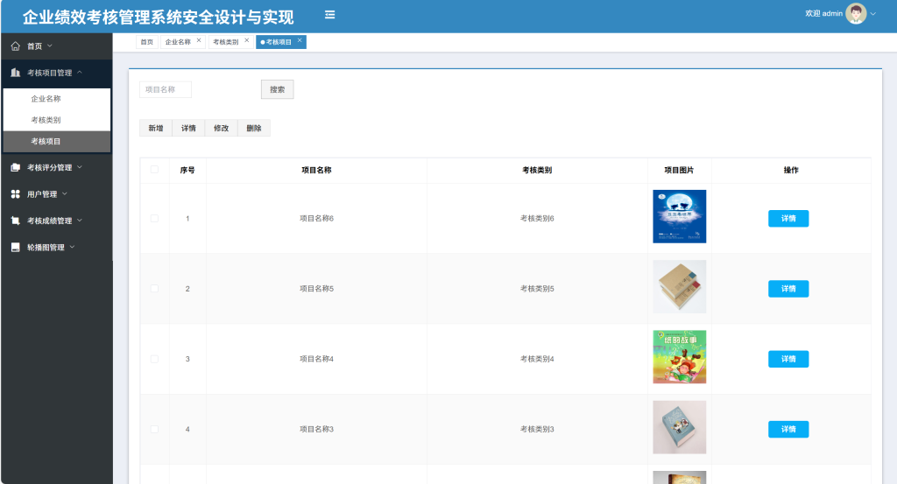
Task: Open 考核类别 in the sidebar submenu
Action: (x=57, y=120)
